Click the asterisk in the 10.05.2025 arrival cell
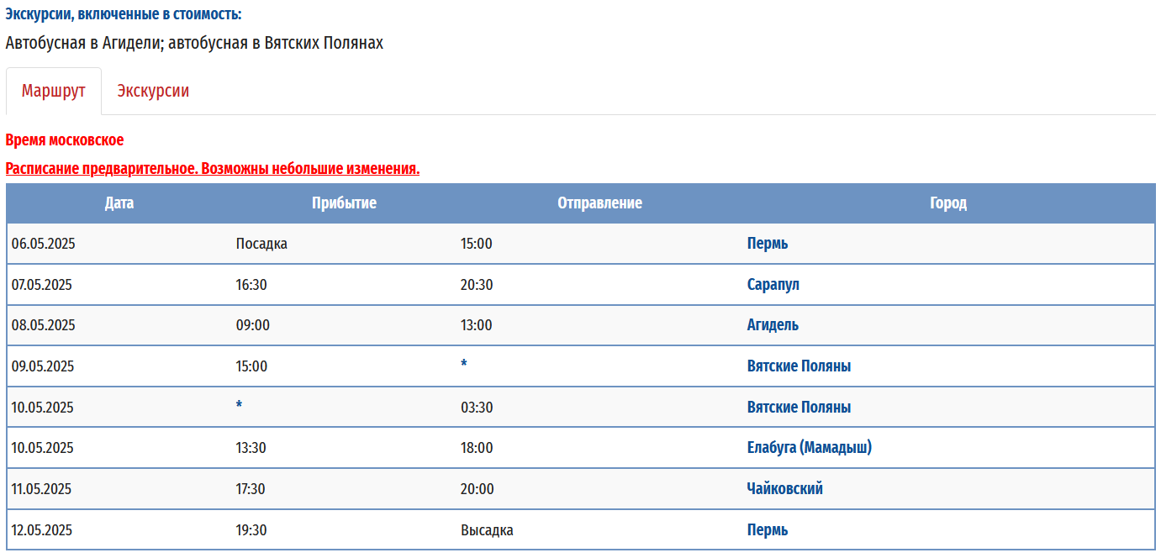The width and height of the screenshot is (1161, 558). 240,406
